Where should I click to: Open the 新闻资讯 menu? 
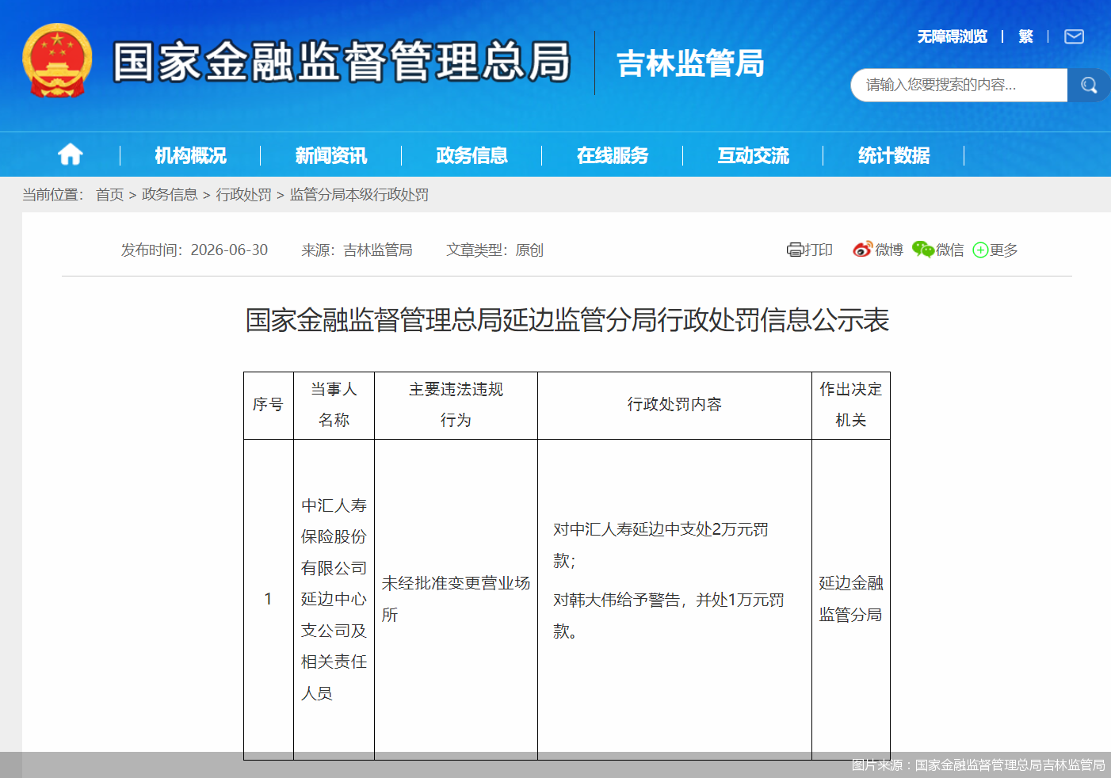click(331, 155)
